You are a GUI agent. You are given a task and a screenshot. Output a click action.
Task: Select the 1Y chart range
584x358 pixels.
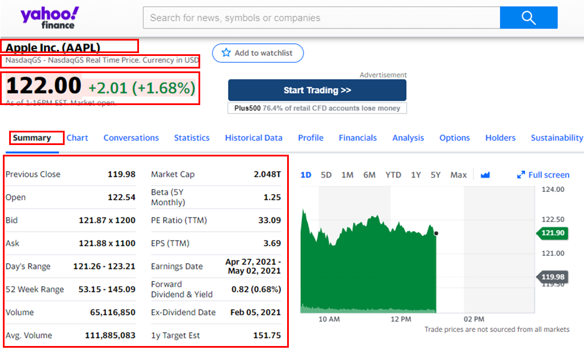416,175
